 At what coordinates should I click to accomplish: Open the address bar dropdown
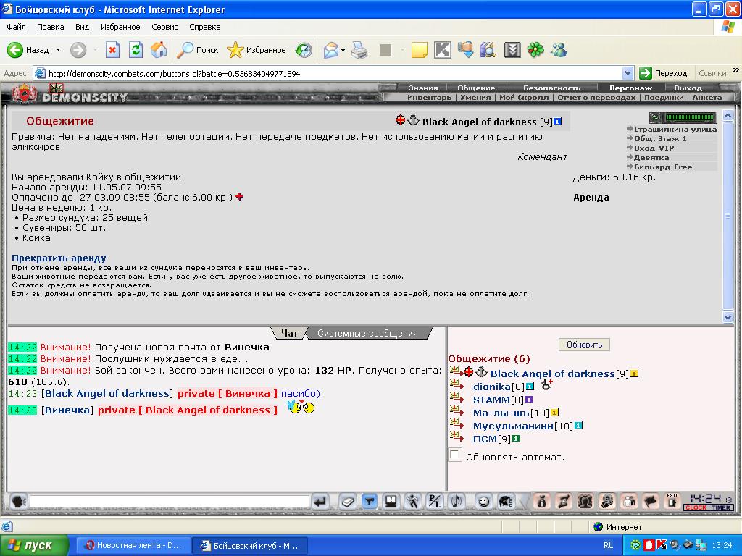click(x=628, y=73)
